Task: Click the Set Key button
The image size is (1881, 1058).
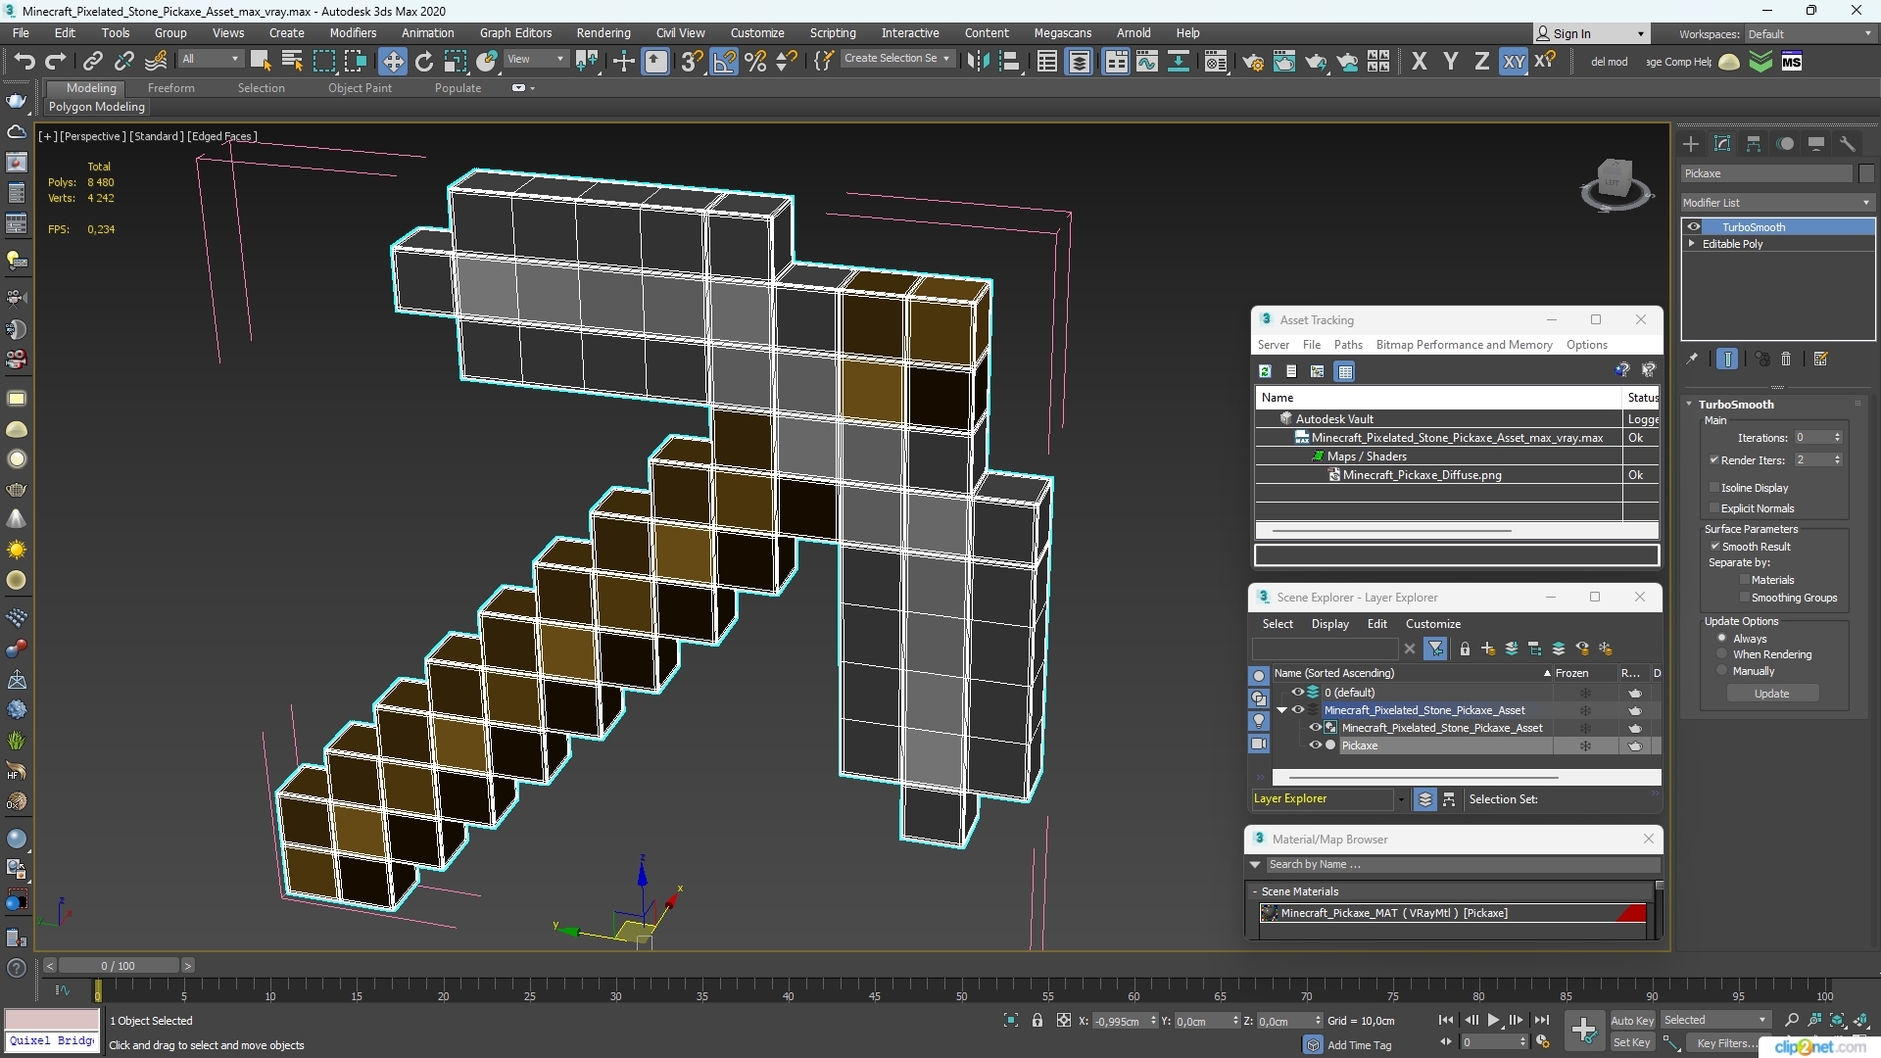Action: click(1632, 1043)
